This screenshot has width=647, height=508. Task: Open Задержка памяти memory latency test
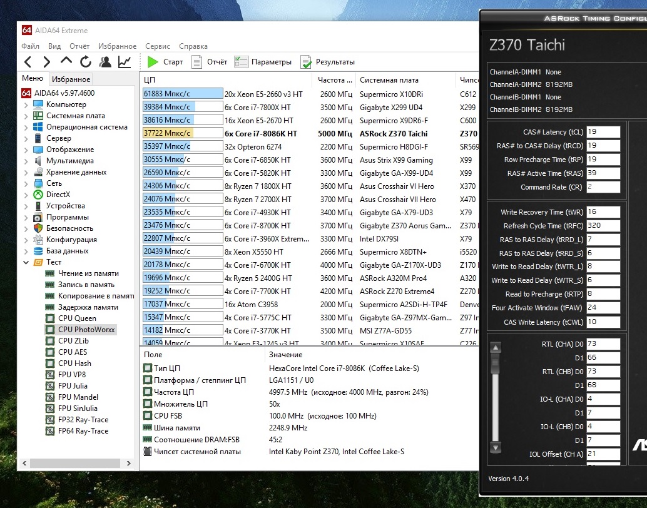(x=88, y=307)
